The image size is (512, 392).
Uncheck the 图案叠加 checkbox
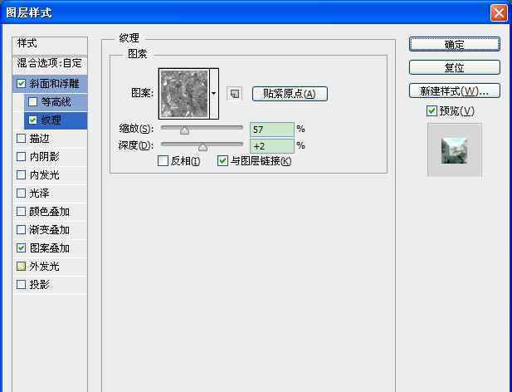click(22, 248)
